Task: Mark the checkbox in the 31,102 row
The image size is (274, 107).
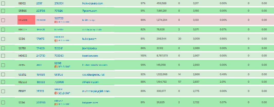Action: coord(3,48)
